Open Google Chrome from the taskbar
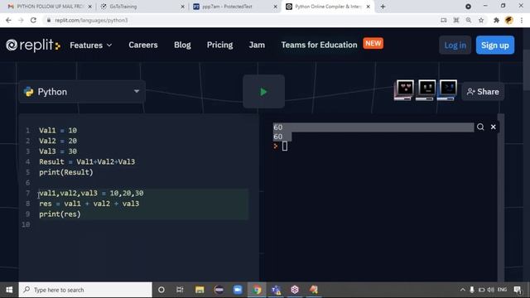The width and height of the screenshot is (530, 298). tap(257, 290)
